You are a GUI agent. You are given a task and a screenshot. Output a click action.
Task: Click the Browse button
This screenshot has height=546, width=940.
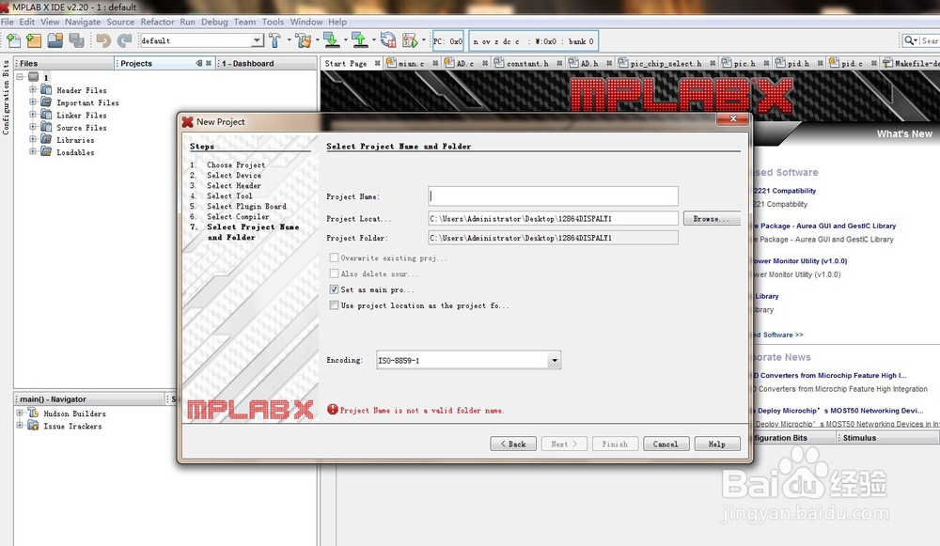tap(712, 219)
